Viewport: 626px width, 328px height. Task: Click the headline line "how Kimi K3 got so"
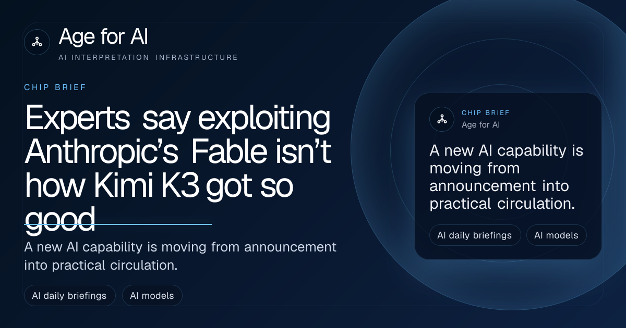159,186
